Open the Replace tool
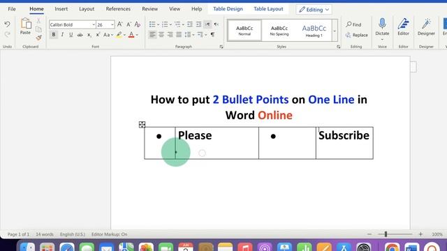 (x=357, y=35)
